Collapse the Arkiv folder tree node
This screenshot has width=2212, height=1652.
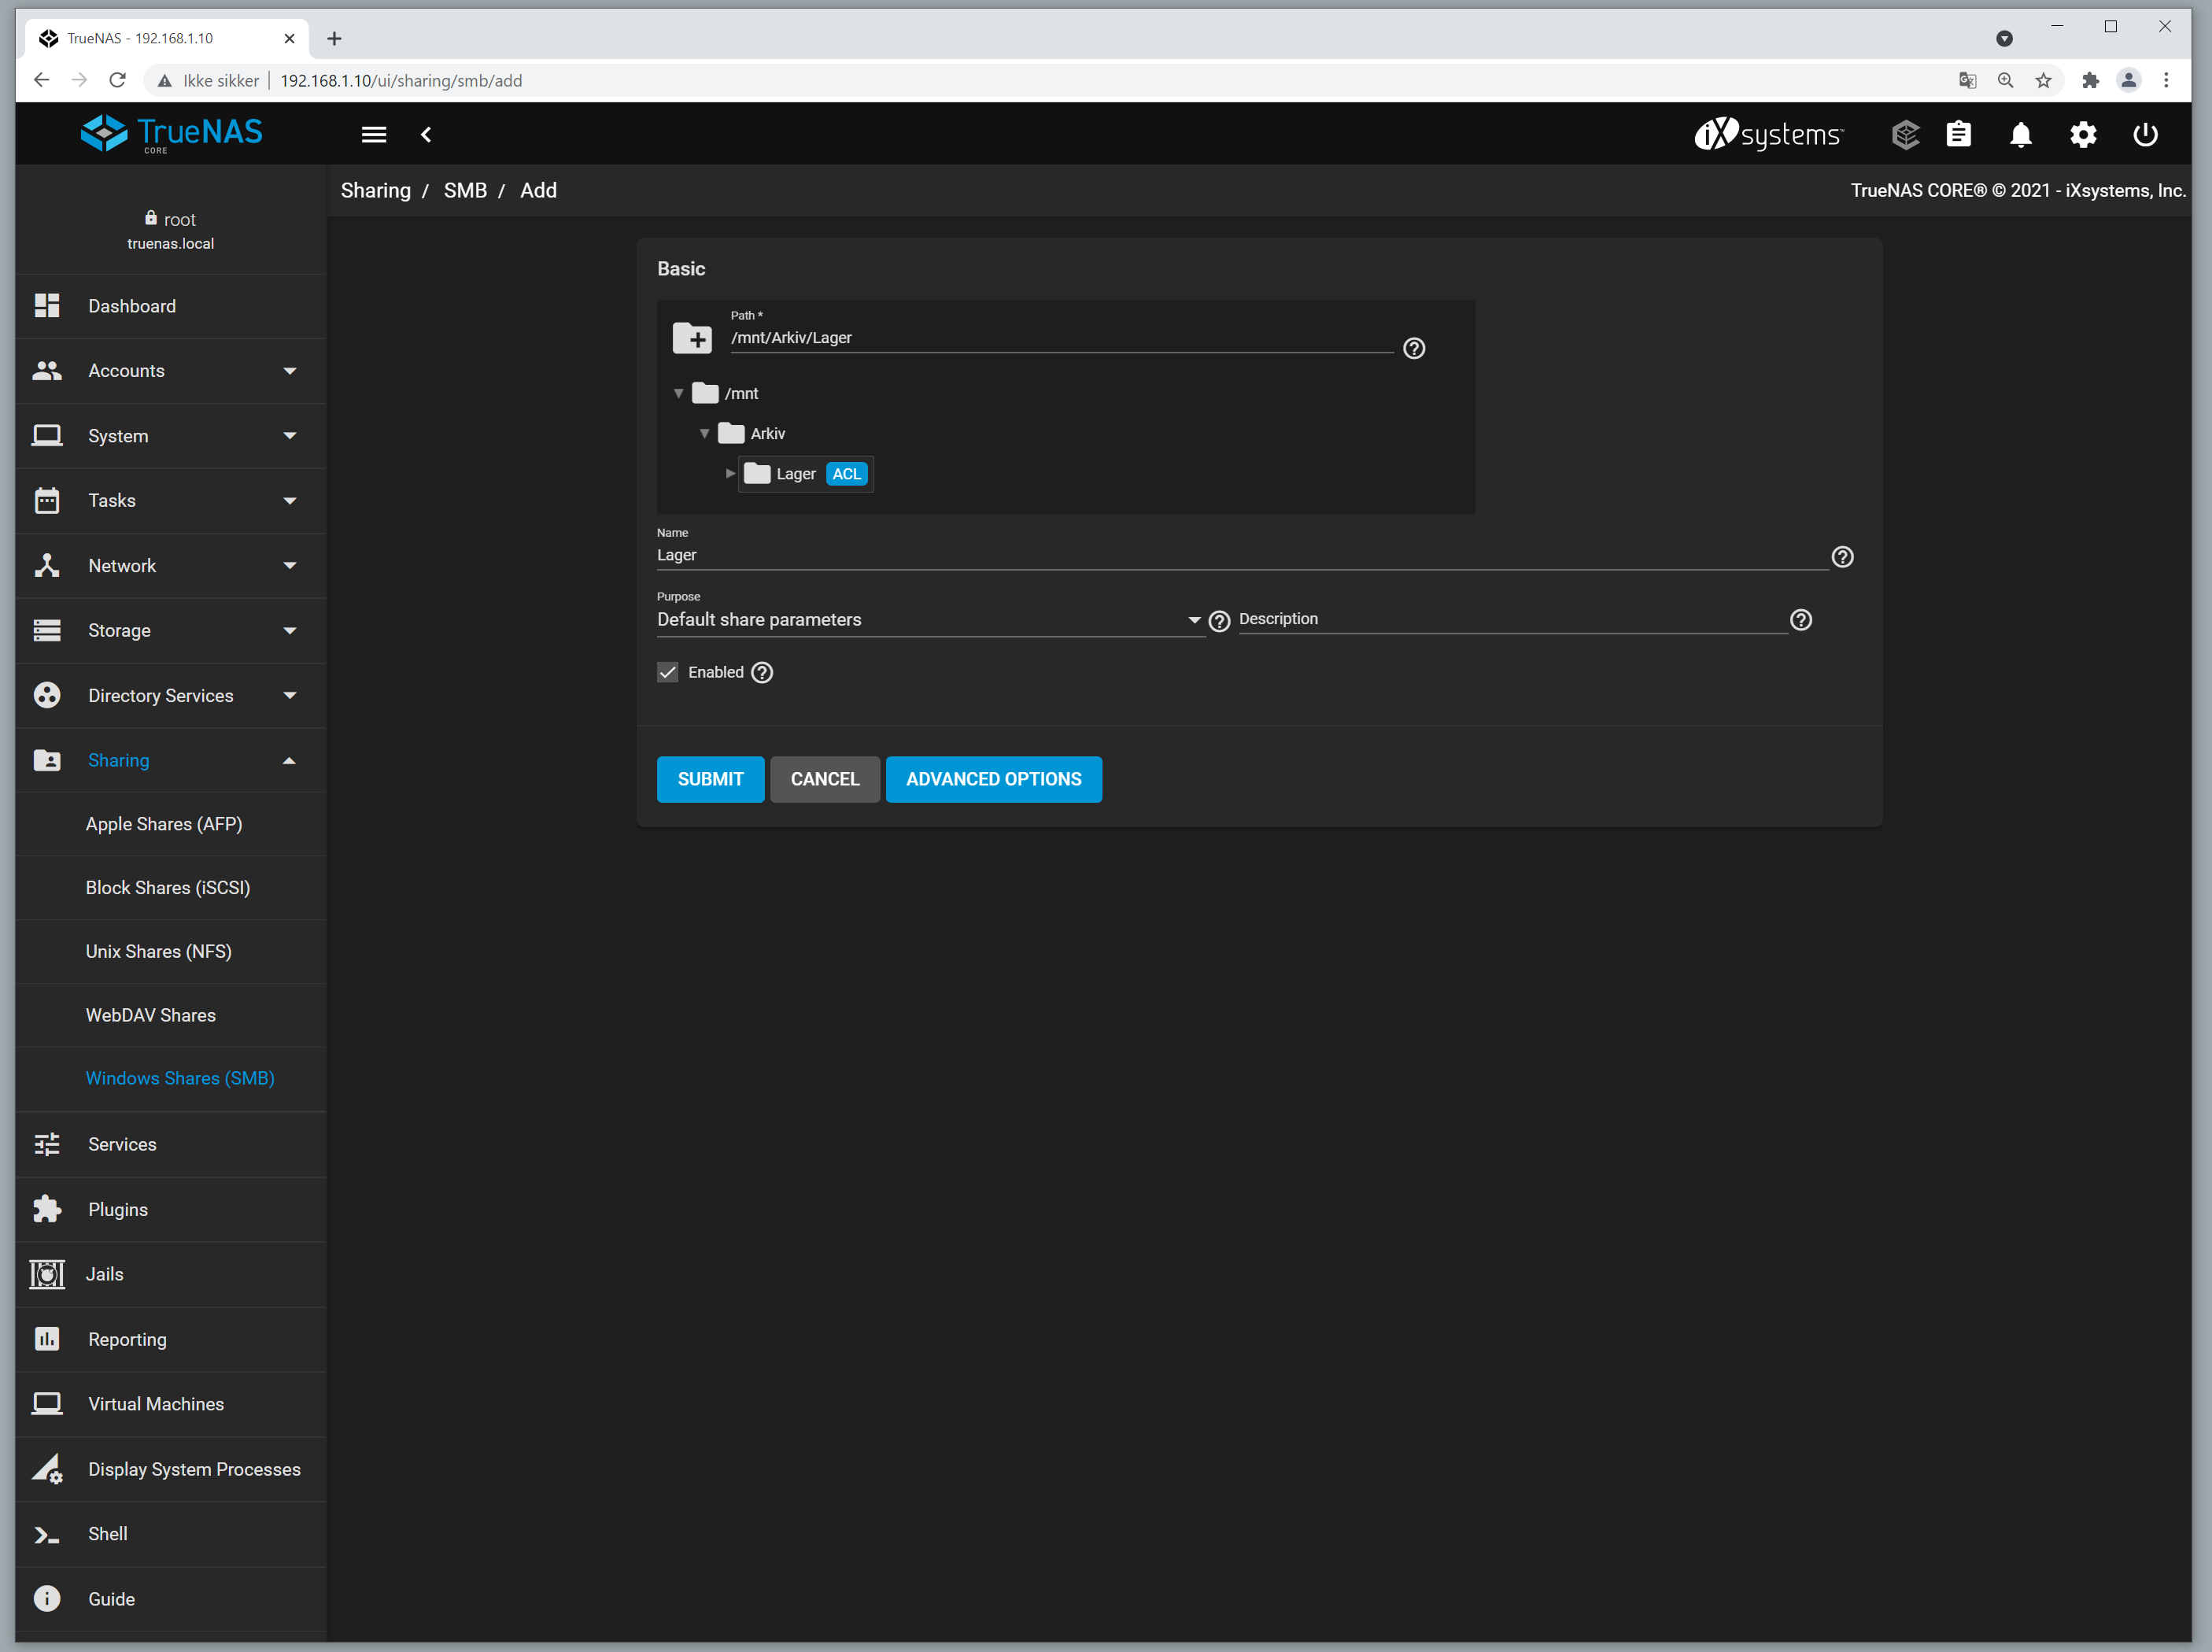point(705,433)
